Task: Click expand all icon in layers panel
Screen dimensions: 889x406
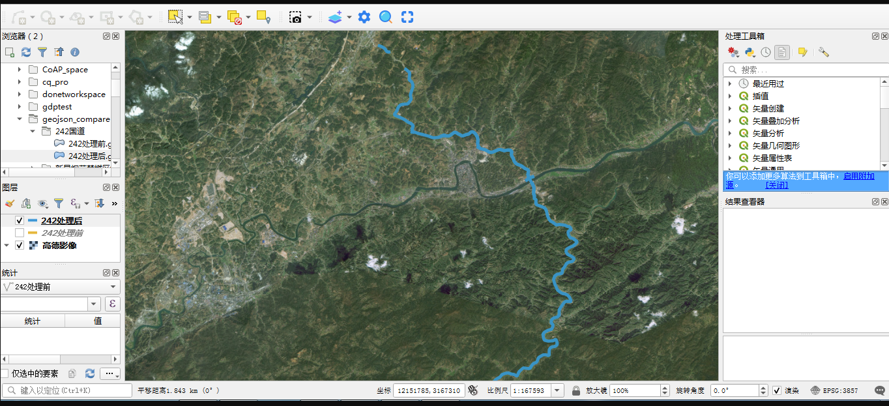Action: coord(100,203)
